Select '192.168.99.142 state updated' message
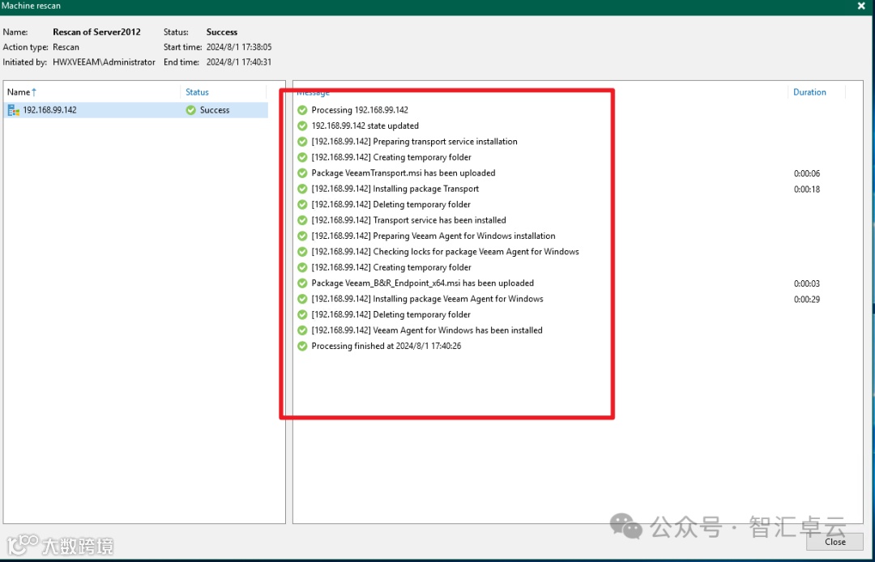 point(365,126)
